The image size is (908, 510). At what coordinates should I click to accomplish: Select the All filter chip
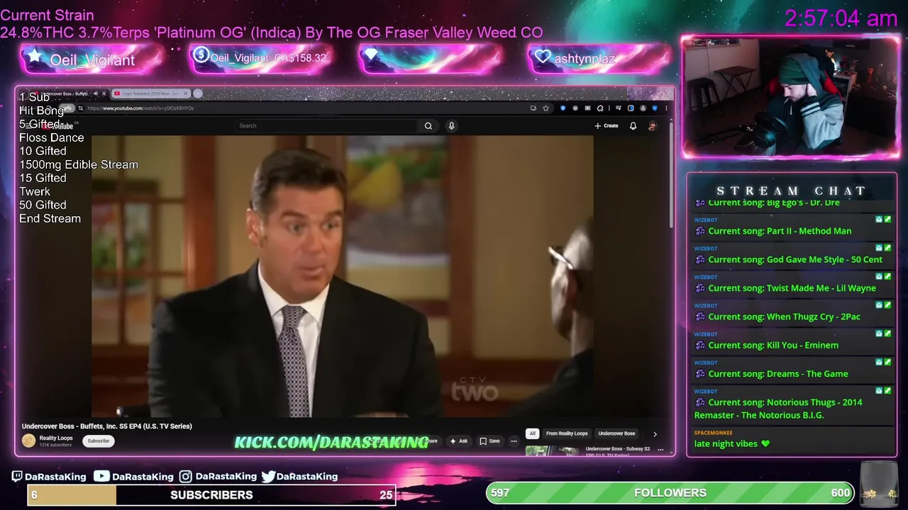tap(532, 433)
